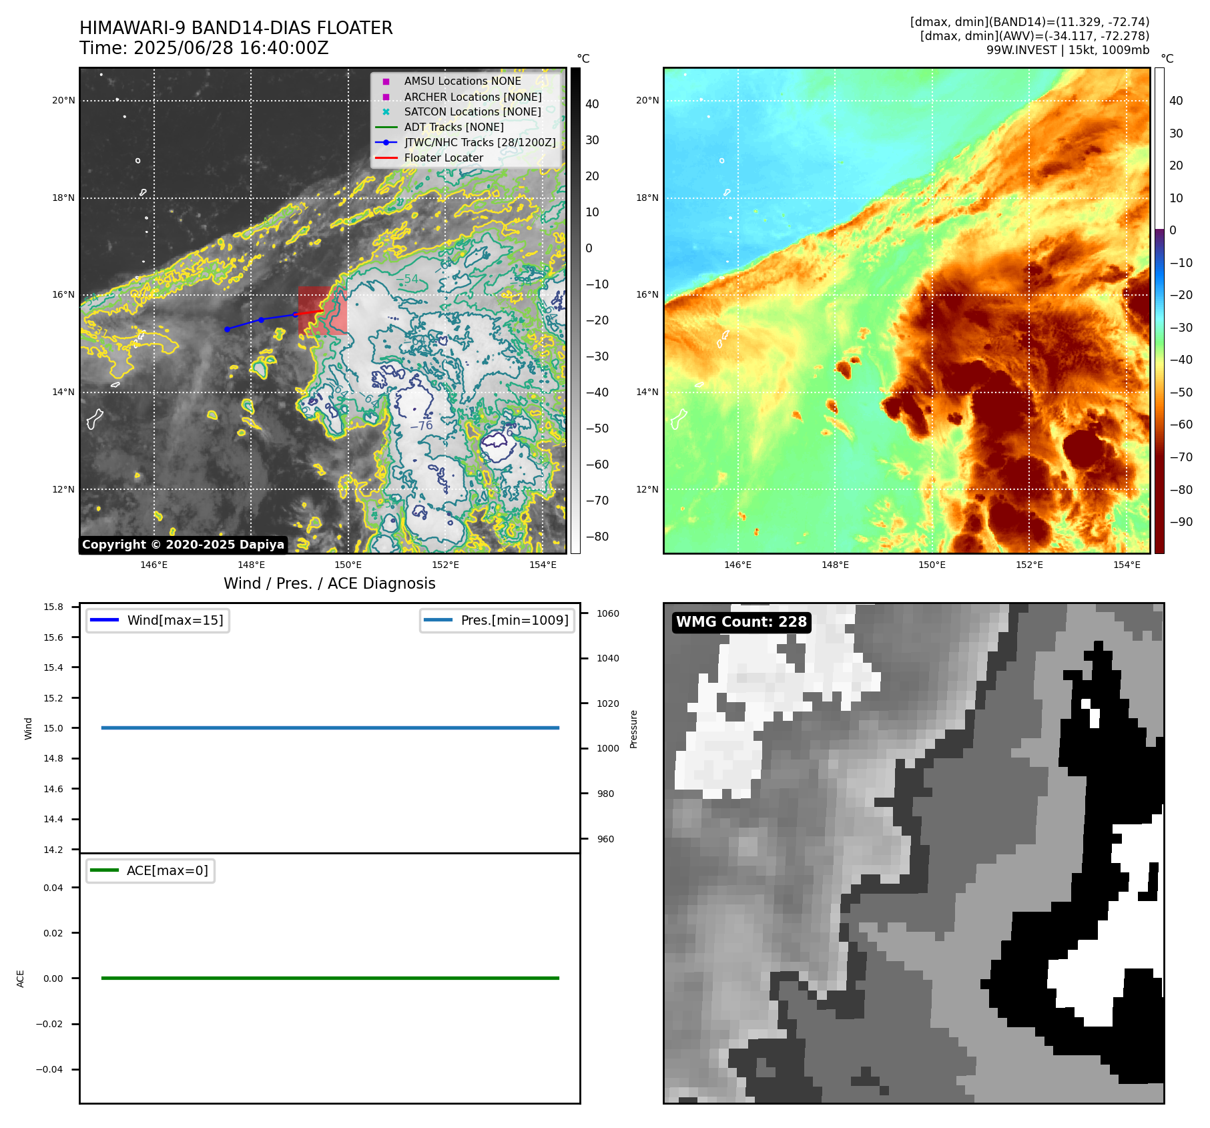
Task: Click the 'ACE[max=0]' legend entry
Action: click(150, 870)
